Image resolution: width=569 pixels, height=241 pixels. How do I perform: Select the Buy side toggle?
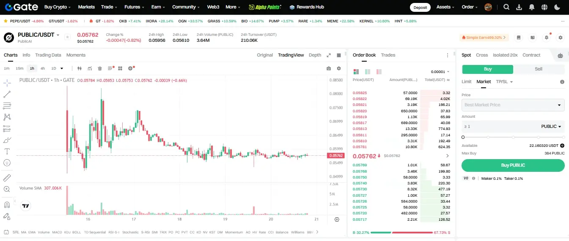(487, 69)
